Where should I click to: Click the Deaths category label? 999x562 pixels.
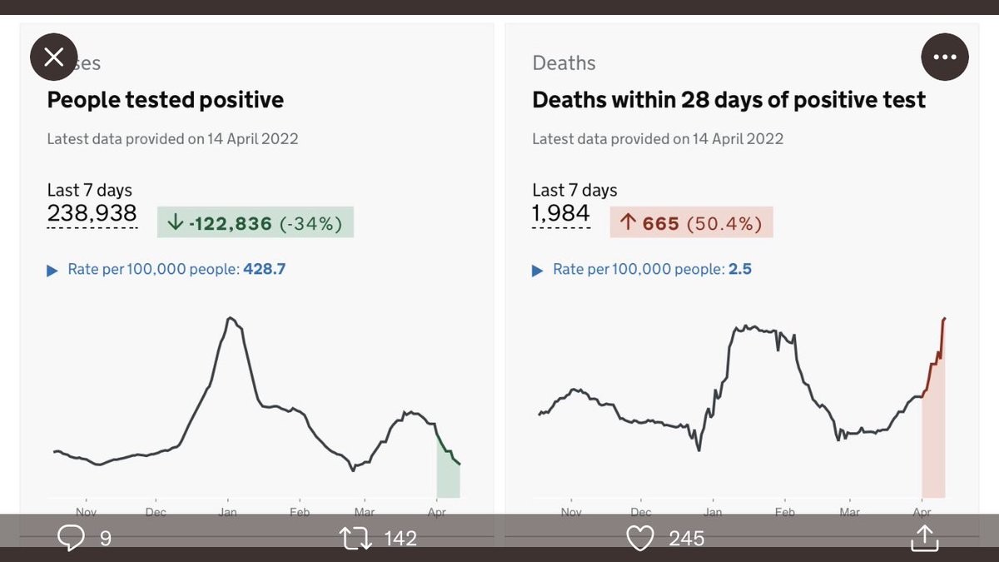point(564,63)
